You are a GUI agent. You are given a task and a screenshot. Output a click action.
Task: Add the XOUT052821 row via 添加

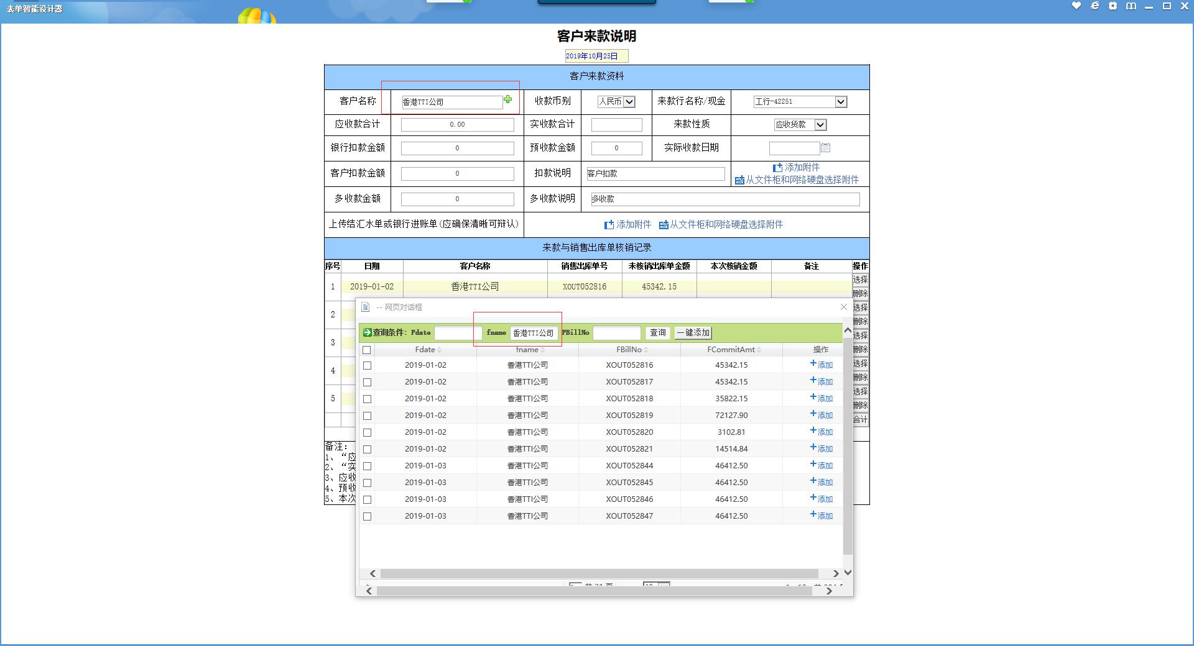coord(821,448)
